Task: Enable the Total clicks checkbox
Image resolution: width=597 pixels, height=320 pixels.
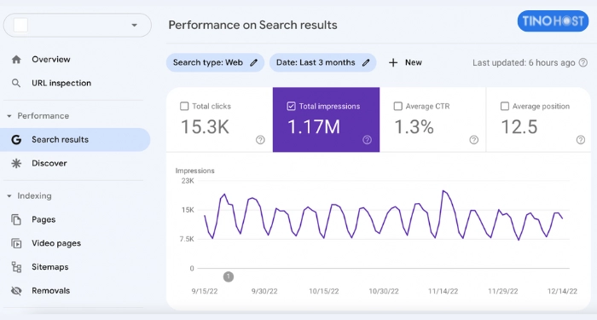Action: pyautogui.click(x=184, y=107)
